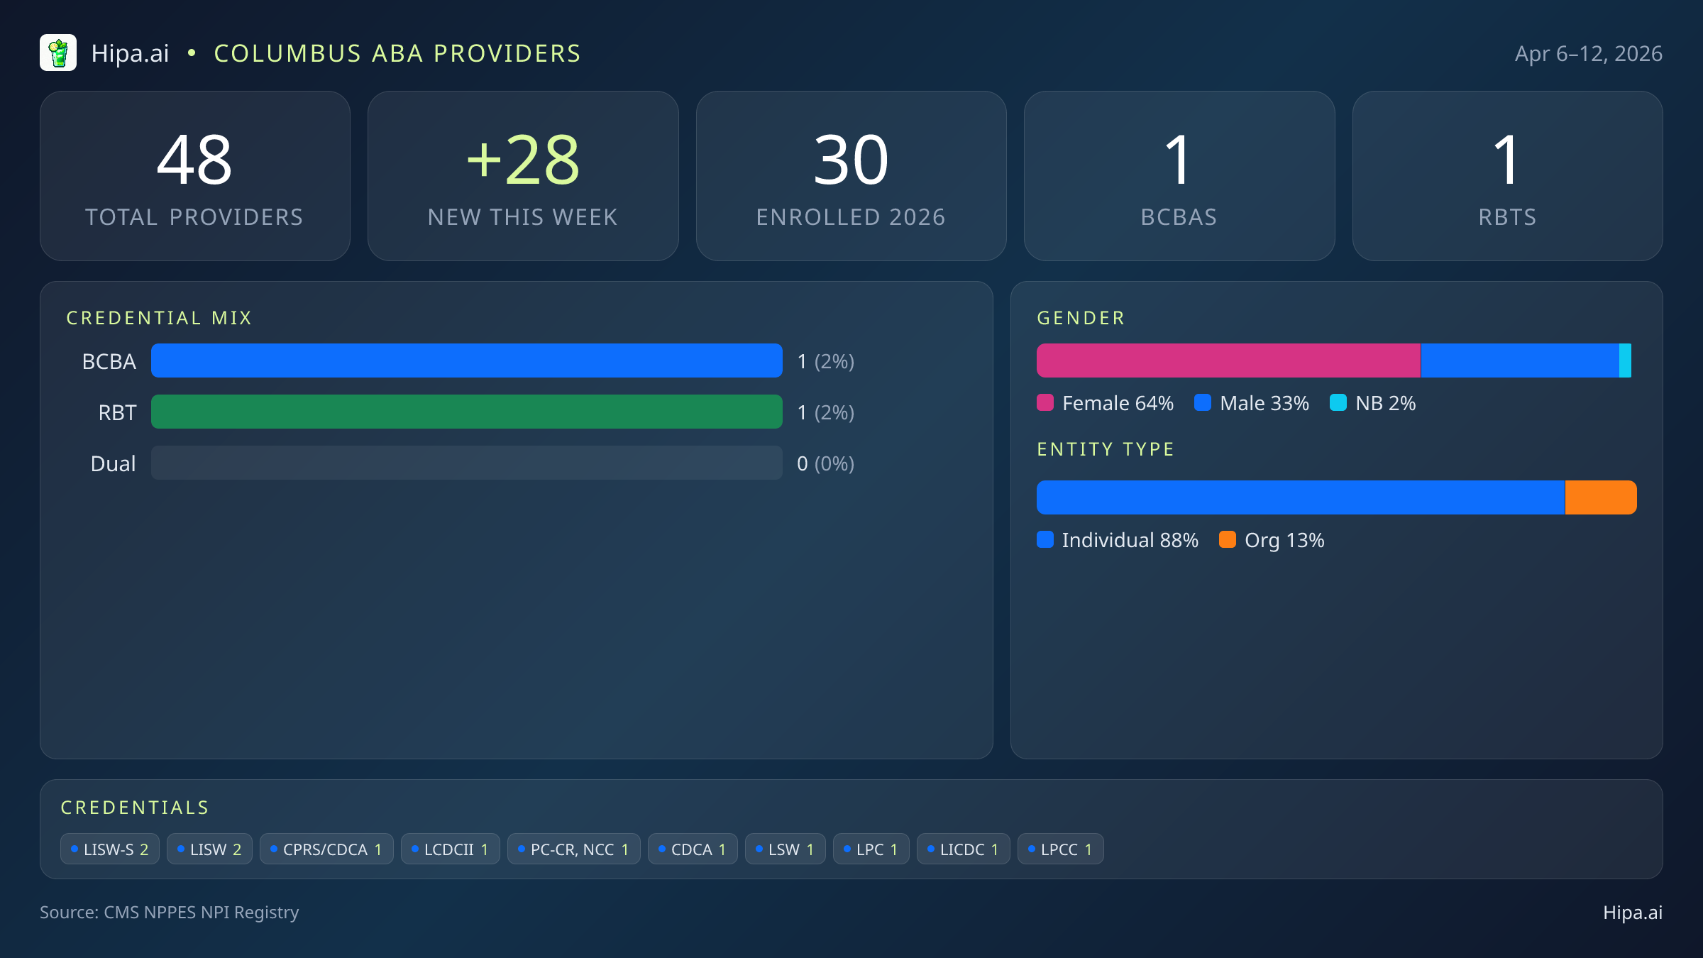
Task: Select the CPRS/CDCA credential chip
Action: (326, 849)
